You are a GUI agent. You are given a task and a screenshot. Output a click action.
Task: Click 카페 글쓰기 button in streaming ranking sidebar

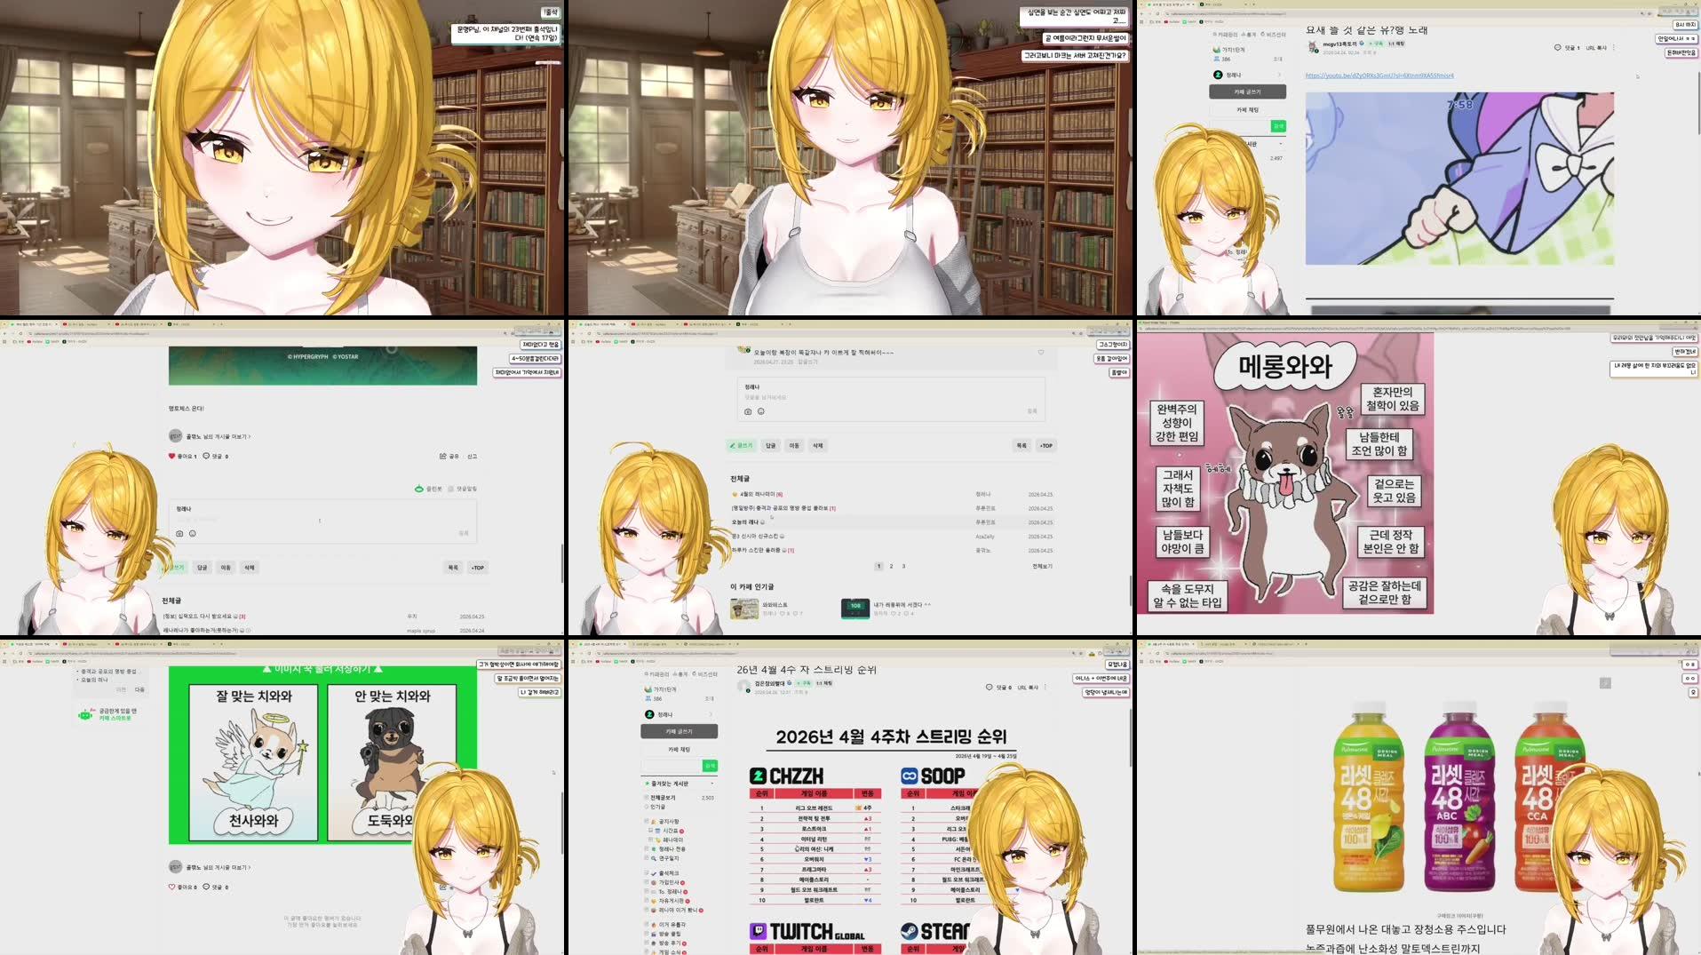point(679,731)
